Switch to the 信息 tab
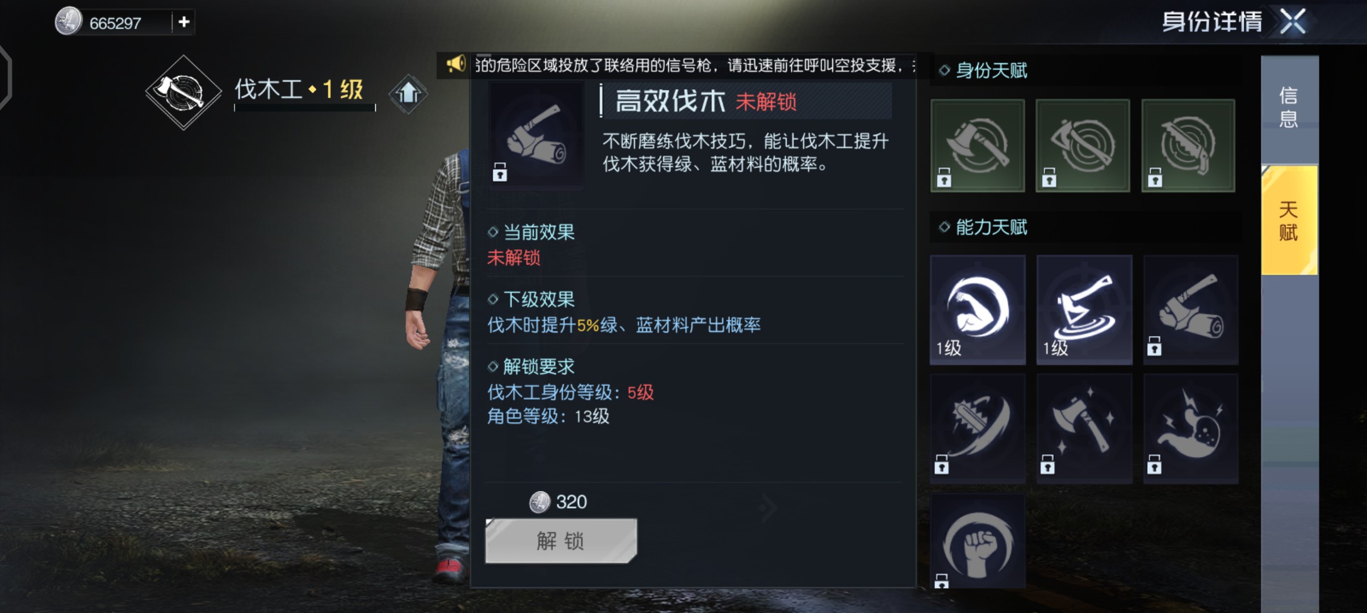Viewport: 1367px width, 613px height. (x=1289, y=108)
